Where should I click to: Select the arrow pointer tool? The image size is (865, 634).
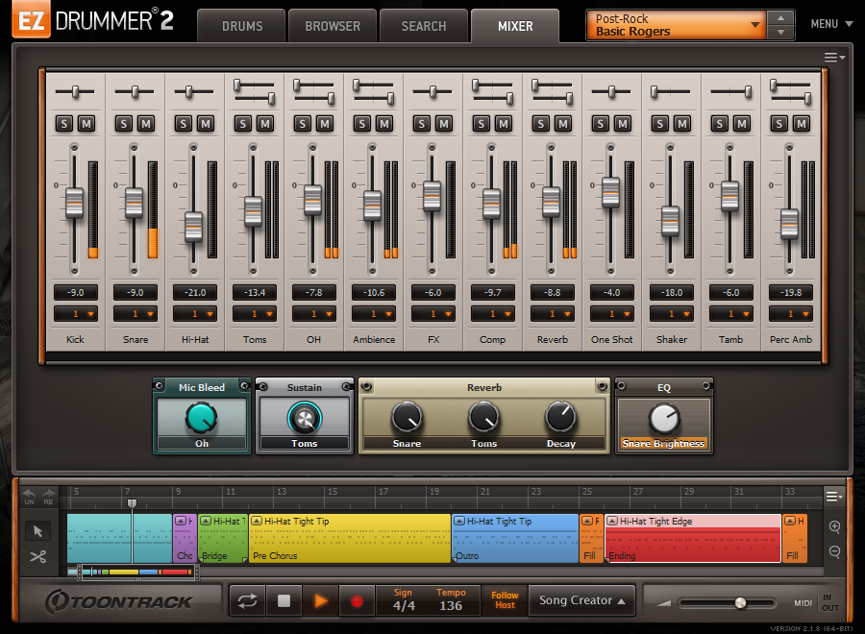click(37, 531)
